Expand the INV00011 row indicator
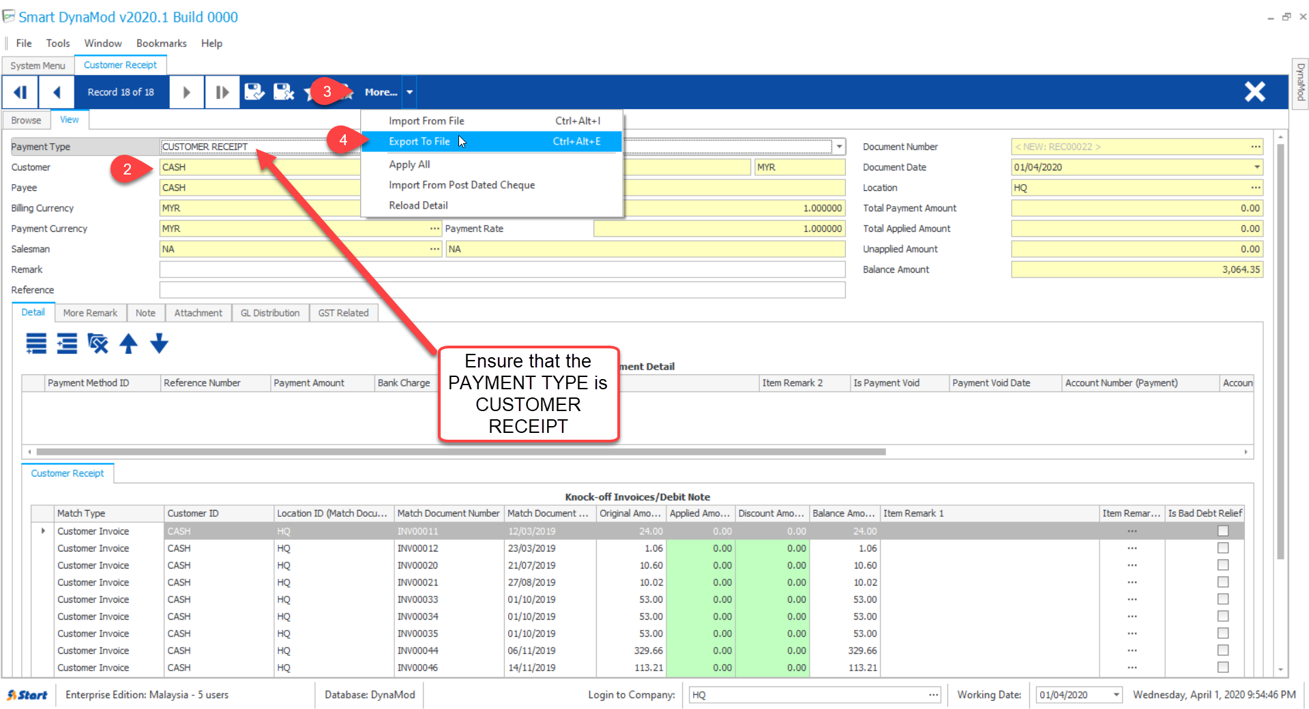This screenshot has height=709, width=1309. pyautogui.click(x=43, y=531)
